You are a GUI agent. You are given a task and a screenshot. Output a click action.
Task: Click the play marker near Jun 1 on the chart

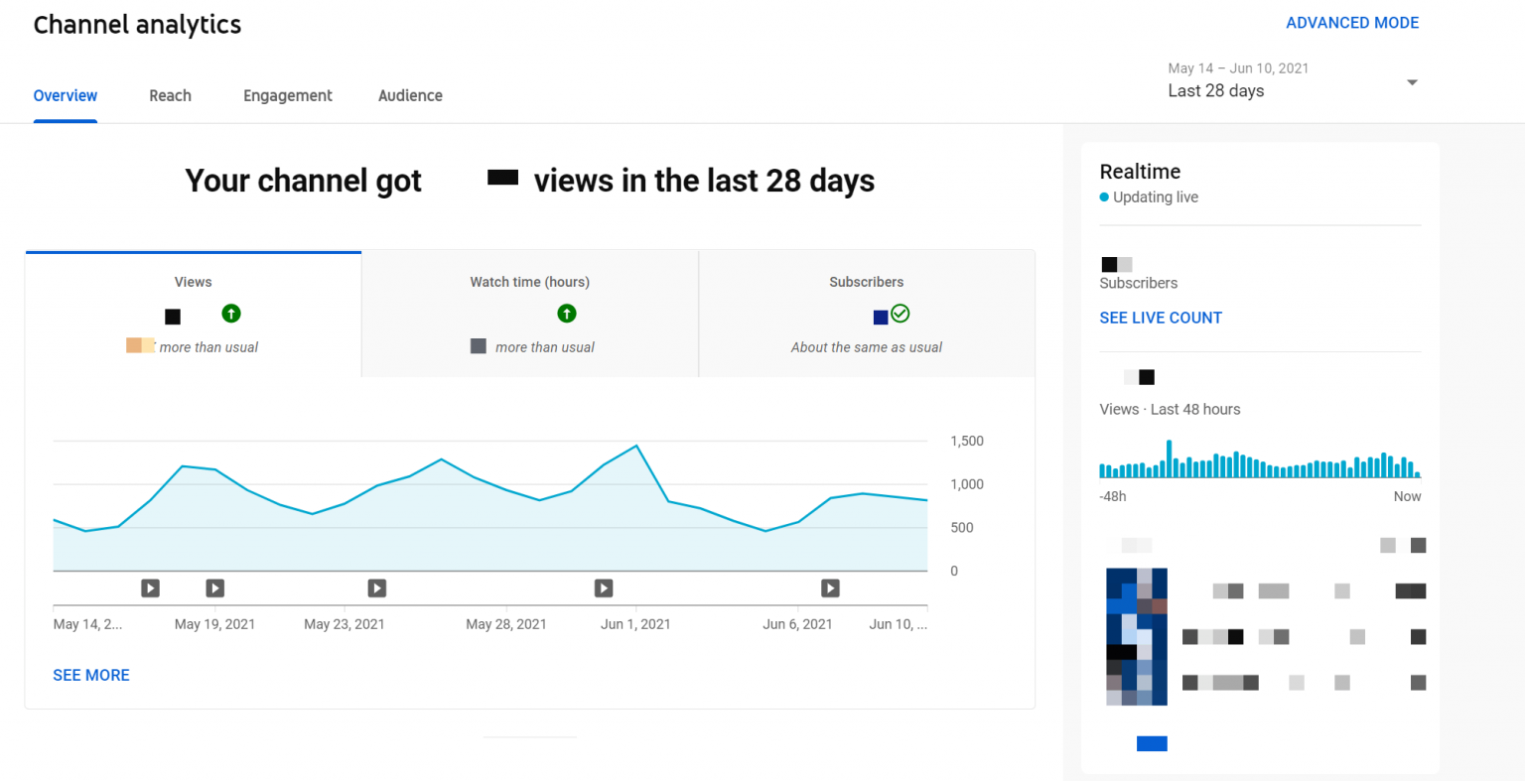coord(604,588)
